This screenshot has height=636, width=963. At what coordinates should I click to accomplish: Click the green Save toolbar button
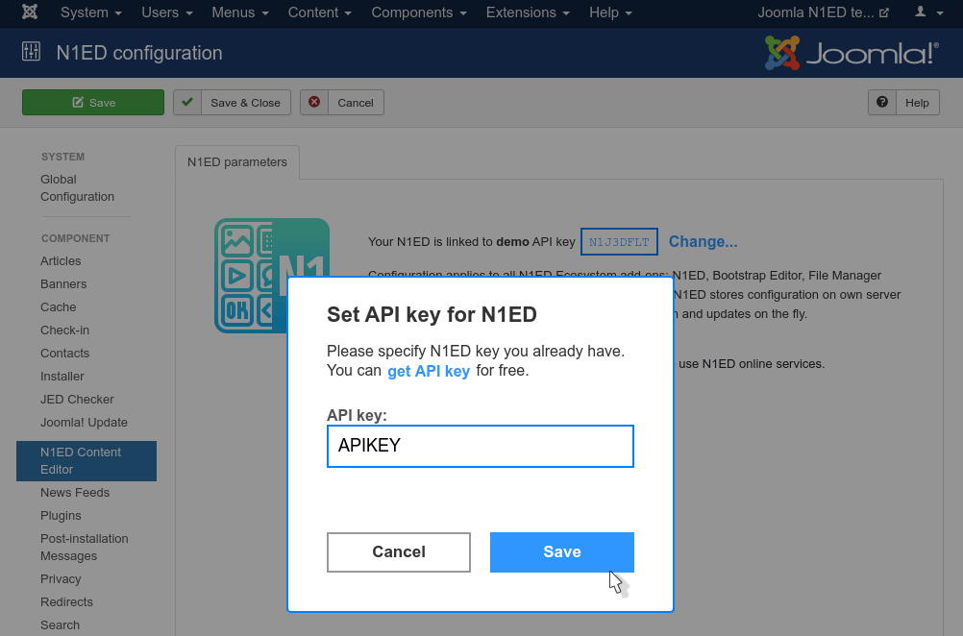pyautogui.click(x=93, y=103)
